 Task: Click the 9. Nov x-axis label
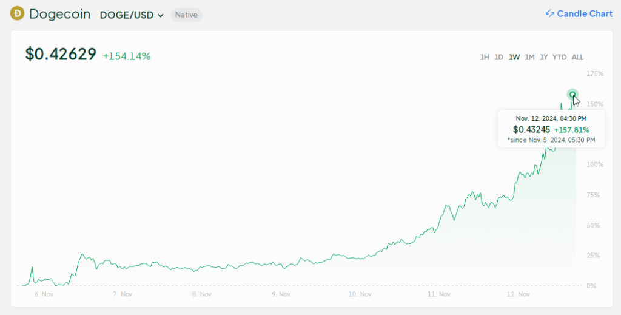(280, 294)
